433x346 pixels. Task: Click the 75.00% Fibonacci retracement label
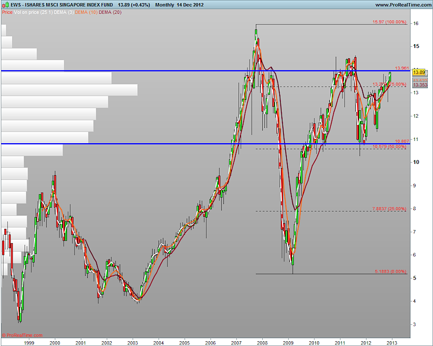click(x=389, y=84)
